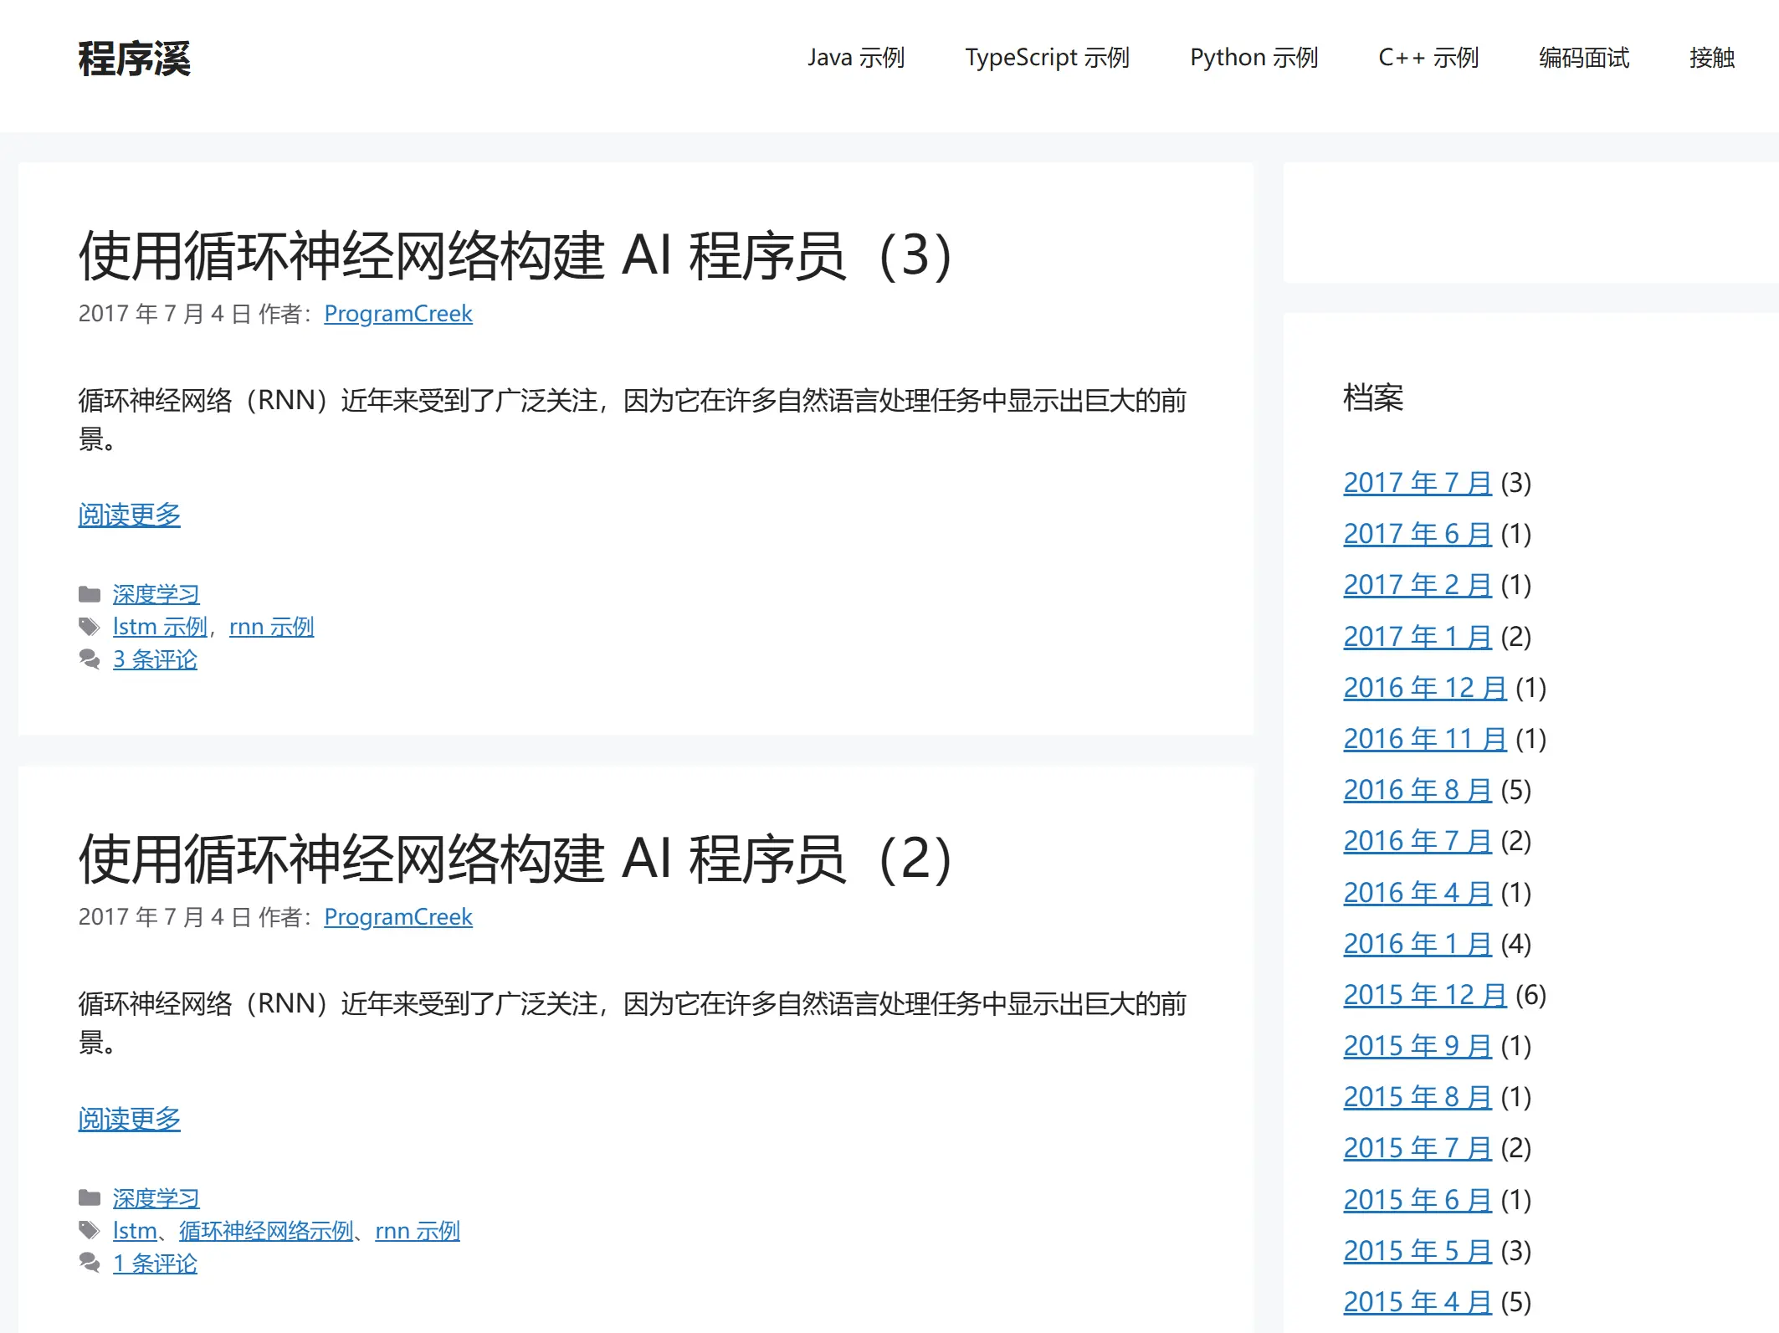
Task: Click 阅读更多 under the first post
Action: point(129,515)
